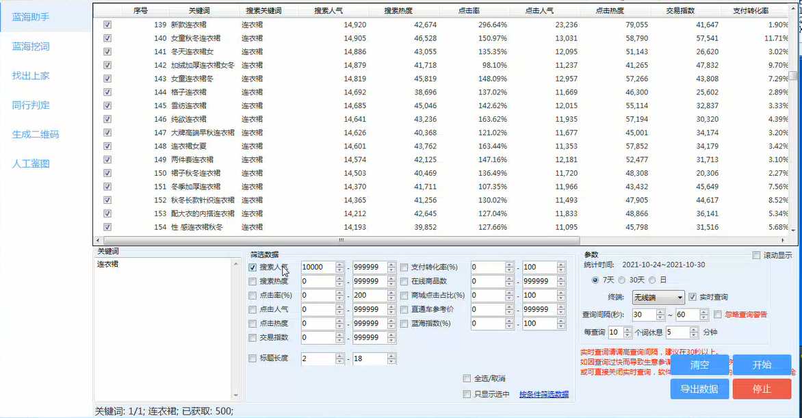Open the 按条件筛选数据 link
The image size is (802, 418).
(x=543, y=394)
